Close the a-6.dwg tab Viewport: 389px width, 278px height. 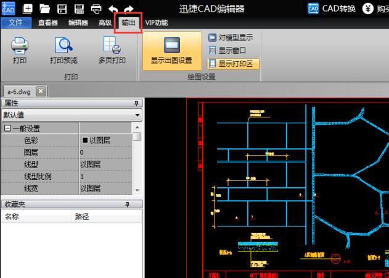[41, 91]
